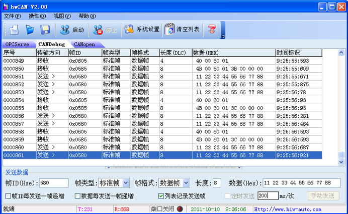This screenshot has width=348, height=214.
Task: Open a file with the folder icon
Action: (30, 30)
